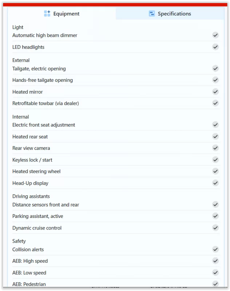Switch to the Specifications tab

tap(170, 14)
